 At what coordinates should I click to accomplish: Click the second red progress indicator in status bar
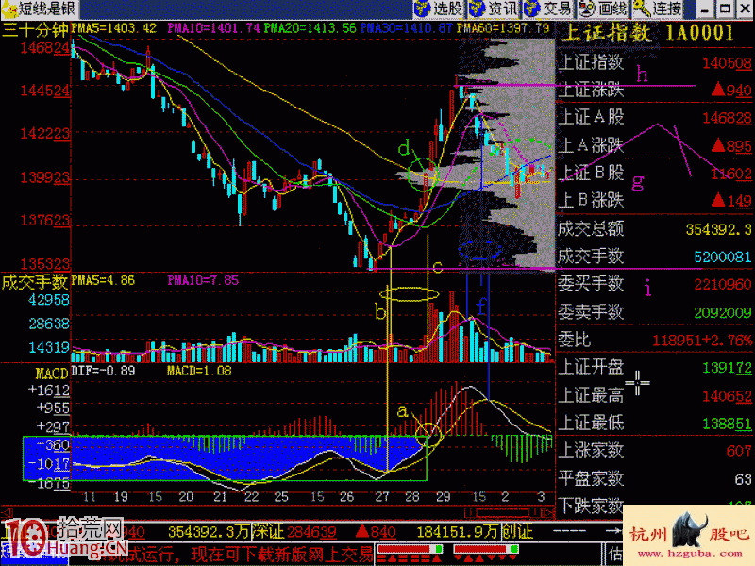(x=486, y=550)
